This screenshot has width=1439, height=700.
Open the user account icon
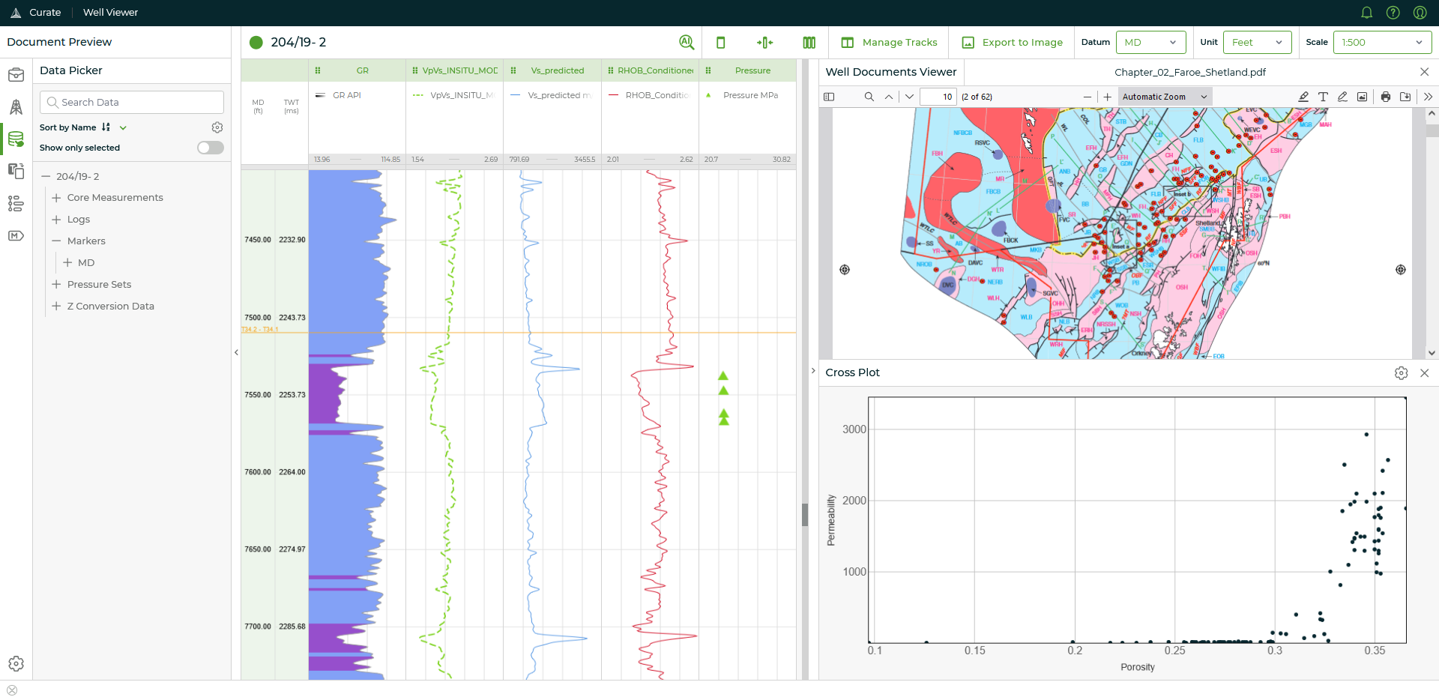pos(1420,13)
